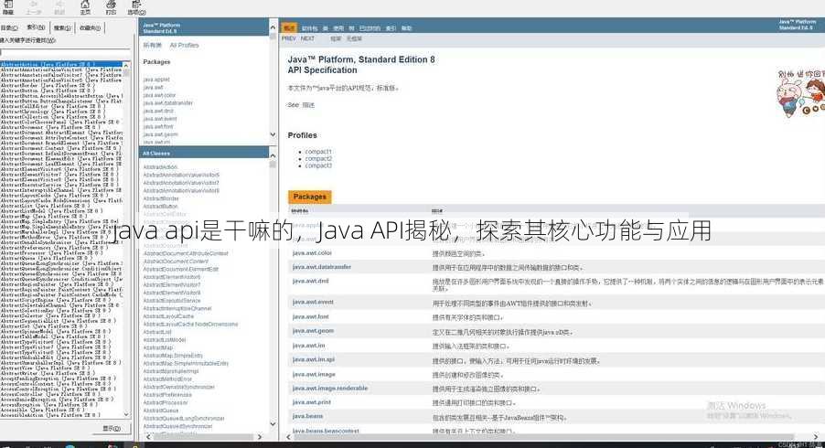Viewport: 825px width, 448px height.
Task: Click scroll up arrow of packages frame
Action: [273, 27]
